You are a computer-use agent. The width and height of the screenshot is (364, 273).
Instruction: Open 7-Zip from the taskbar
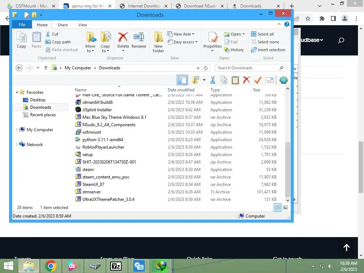coord(116,266)
